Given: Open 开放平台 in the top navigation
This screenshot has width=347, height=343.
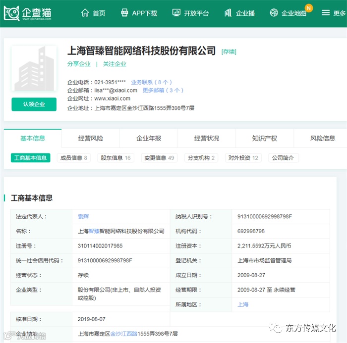Looking at the screenshot, I should [196, 13].
